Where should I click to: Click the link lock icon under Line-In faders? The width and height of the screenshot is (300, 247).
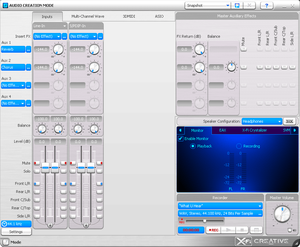pyautogui.click(x=50, y=225)
